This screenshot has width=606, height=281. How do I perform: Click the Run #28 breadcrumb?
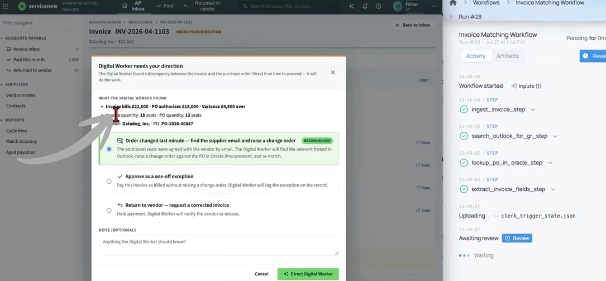click(470, 17)
